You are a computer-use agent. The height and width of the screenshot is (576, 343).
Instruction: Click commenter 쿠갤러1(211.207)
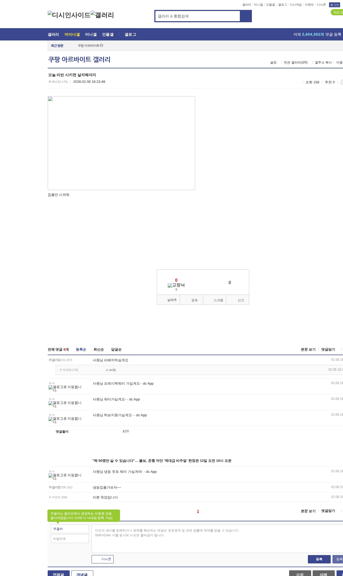click(x=60, y=360)
